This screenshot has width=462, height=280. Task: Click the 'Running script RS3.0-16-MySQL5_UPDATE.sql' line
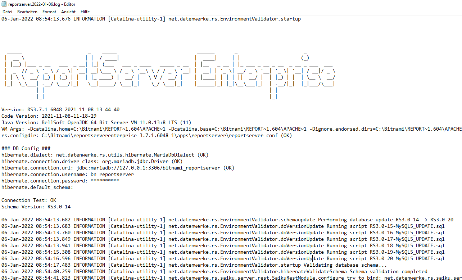point(223,233)
